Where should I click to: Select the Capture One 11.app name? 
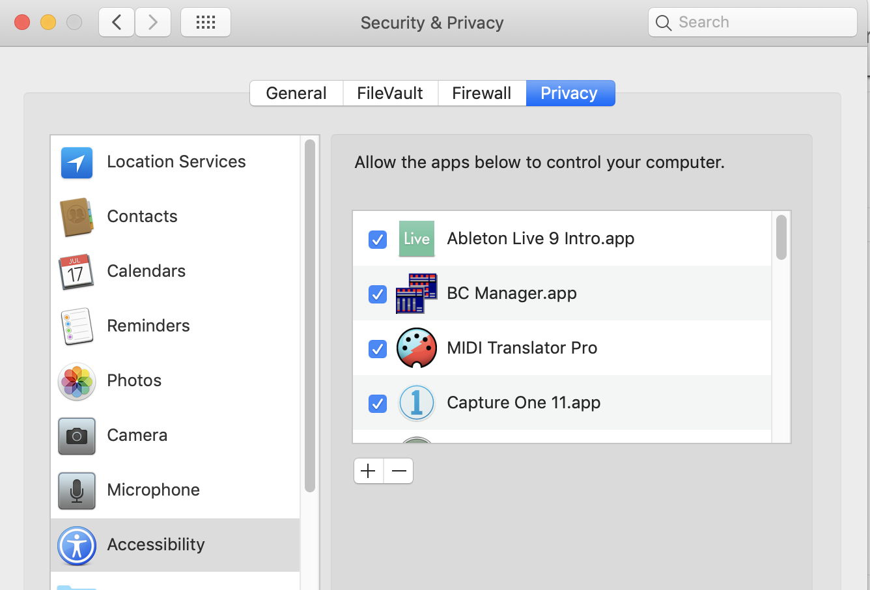coord(524,402)
